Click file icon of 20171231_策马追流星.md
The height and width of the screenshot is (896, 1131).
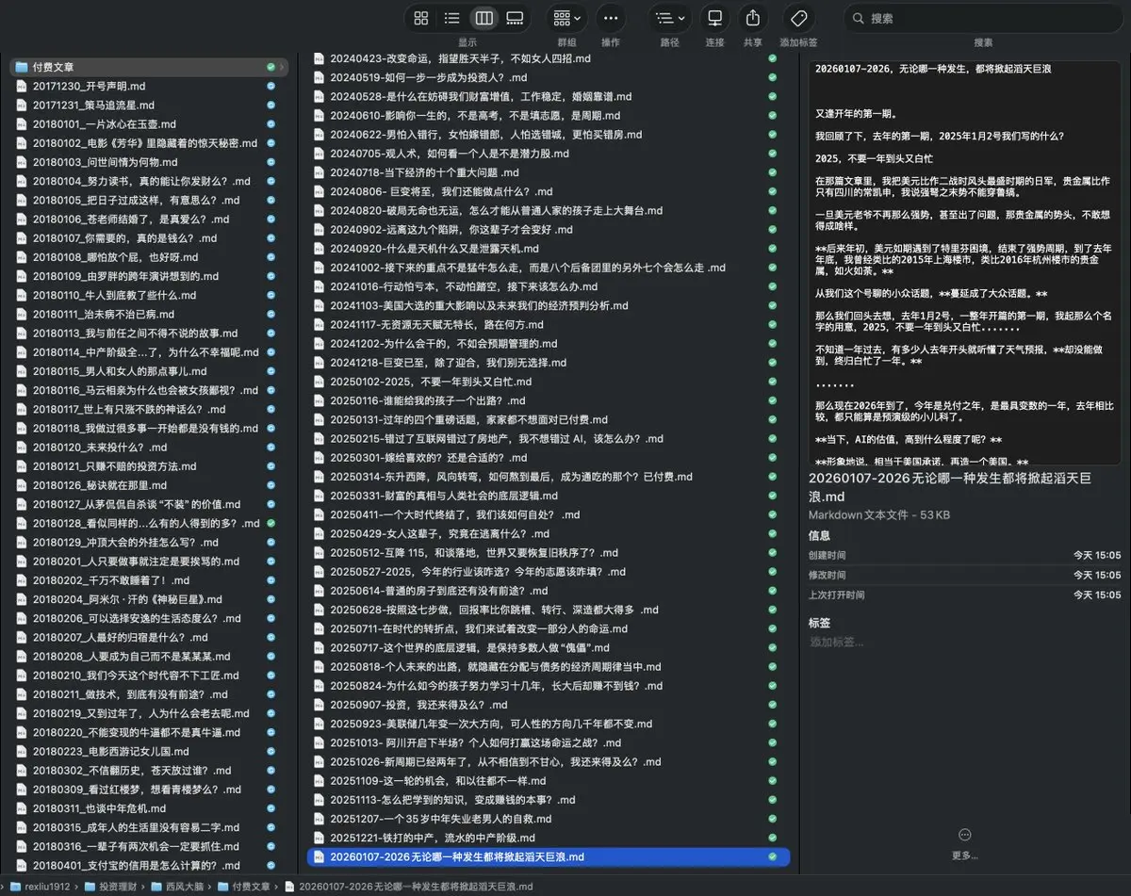[21, 105]
